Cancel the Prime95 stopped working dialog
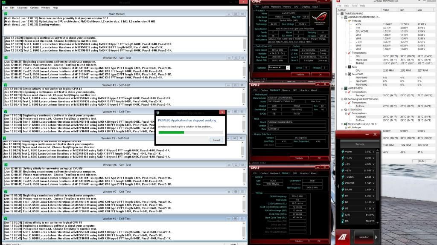 coord(216,140)
